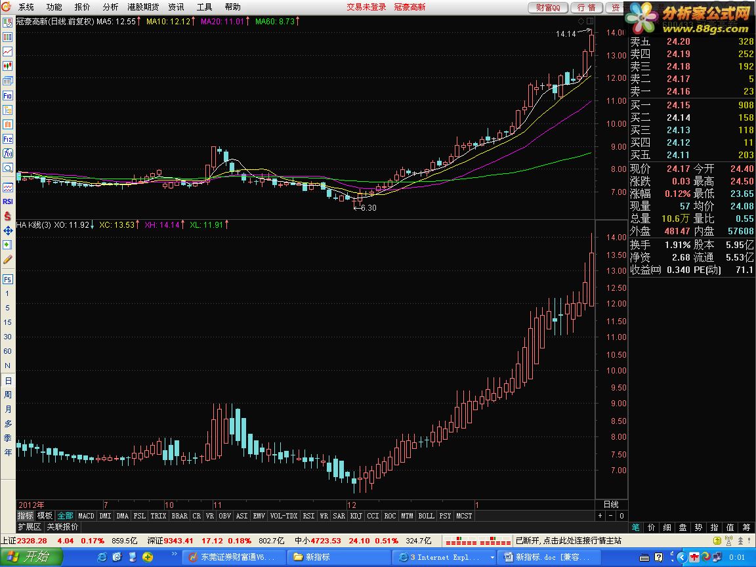The image size is (756, 567).
Task: Open F10 company info icon
Action: coord(8,95)
